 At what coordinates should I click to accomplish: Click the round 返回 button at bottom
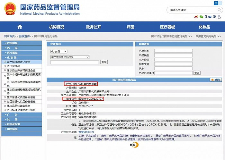(x=134, y=145)
